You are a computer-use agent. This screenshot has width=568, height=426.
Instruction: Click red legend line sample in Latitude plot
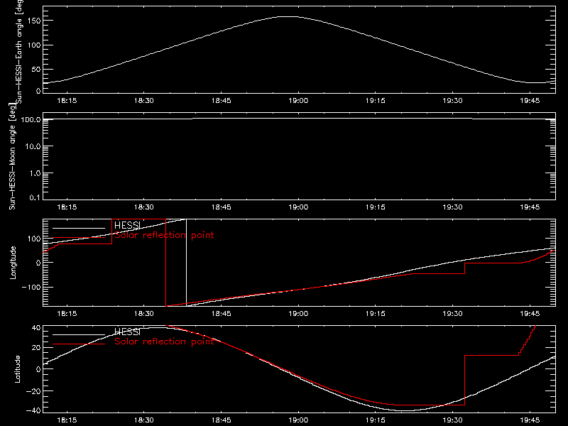[x=79, y=344]
